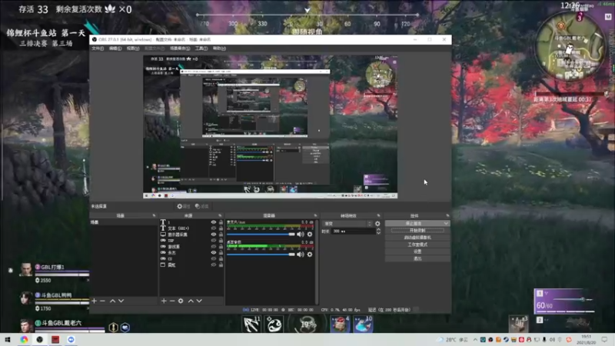Screen dimensions: 615x346
Task: Toggle visibility of the fifth source row
Action: click(x=214, y=246)
